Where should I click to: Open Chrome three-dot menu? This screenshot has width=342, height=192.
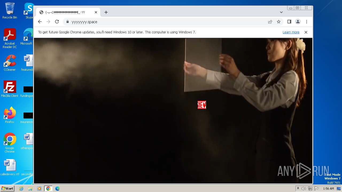coord(306,22)
